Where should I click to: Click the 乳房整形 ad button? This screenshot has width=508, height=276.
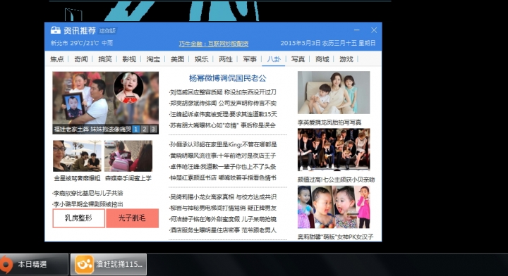(x=79, y=218)
